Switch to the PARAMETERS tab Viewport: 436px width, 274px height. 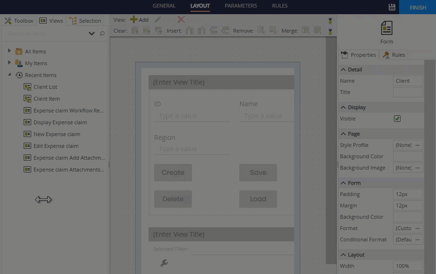(241, 6)
